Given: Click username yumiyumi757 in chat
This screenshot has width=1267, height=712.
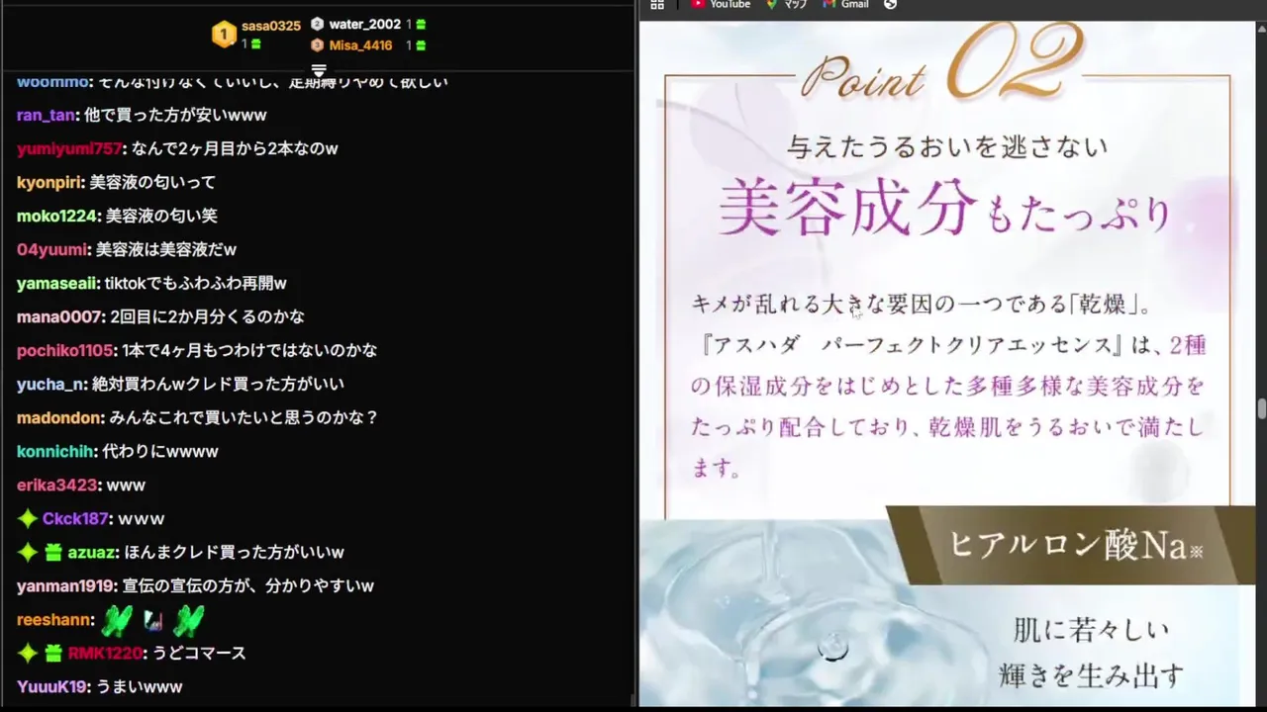Looking at the screenshot, I should click(68, 148).
